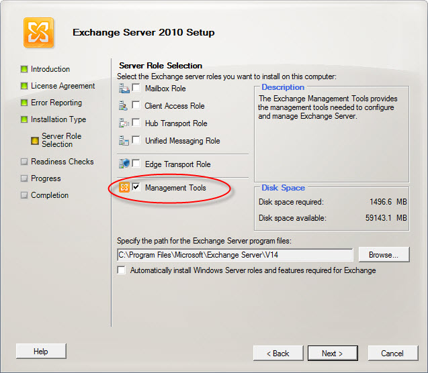
Task: Click the 59143.1 MB disk space available value
Action: (x=386, y=218)
